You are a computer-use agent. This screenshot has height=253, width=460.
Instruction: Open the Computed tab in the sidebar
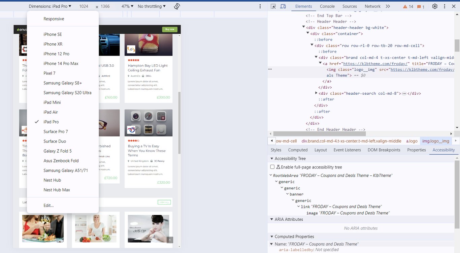click(298, 150)
